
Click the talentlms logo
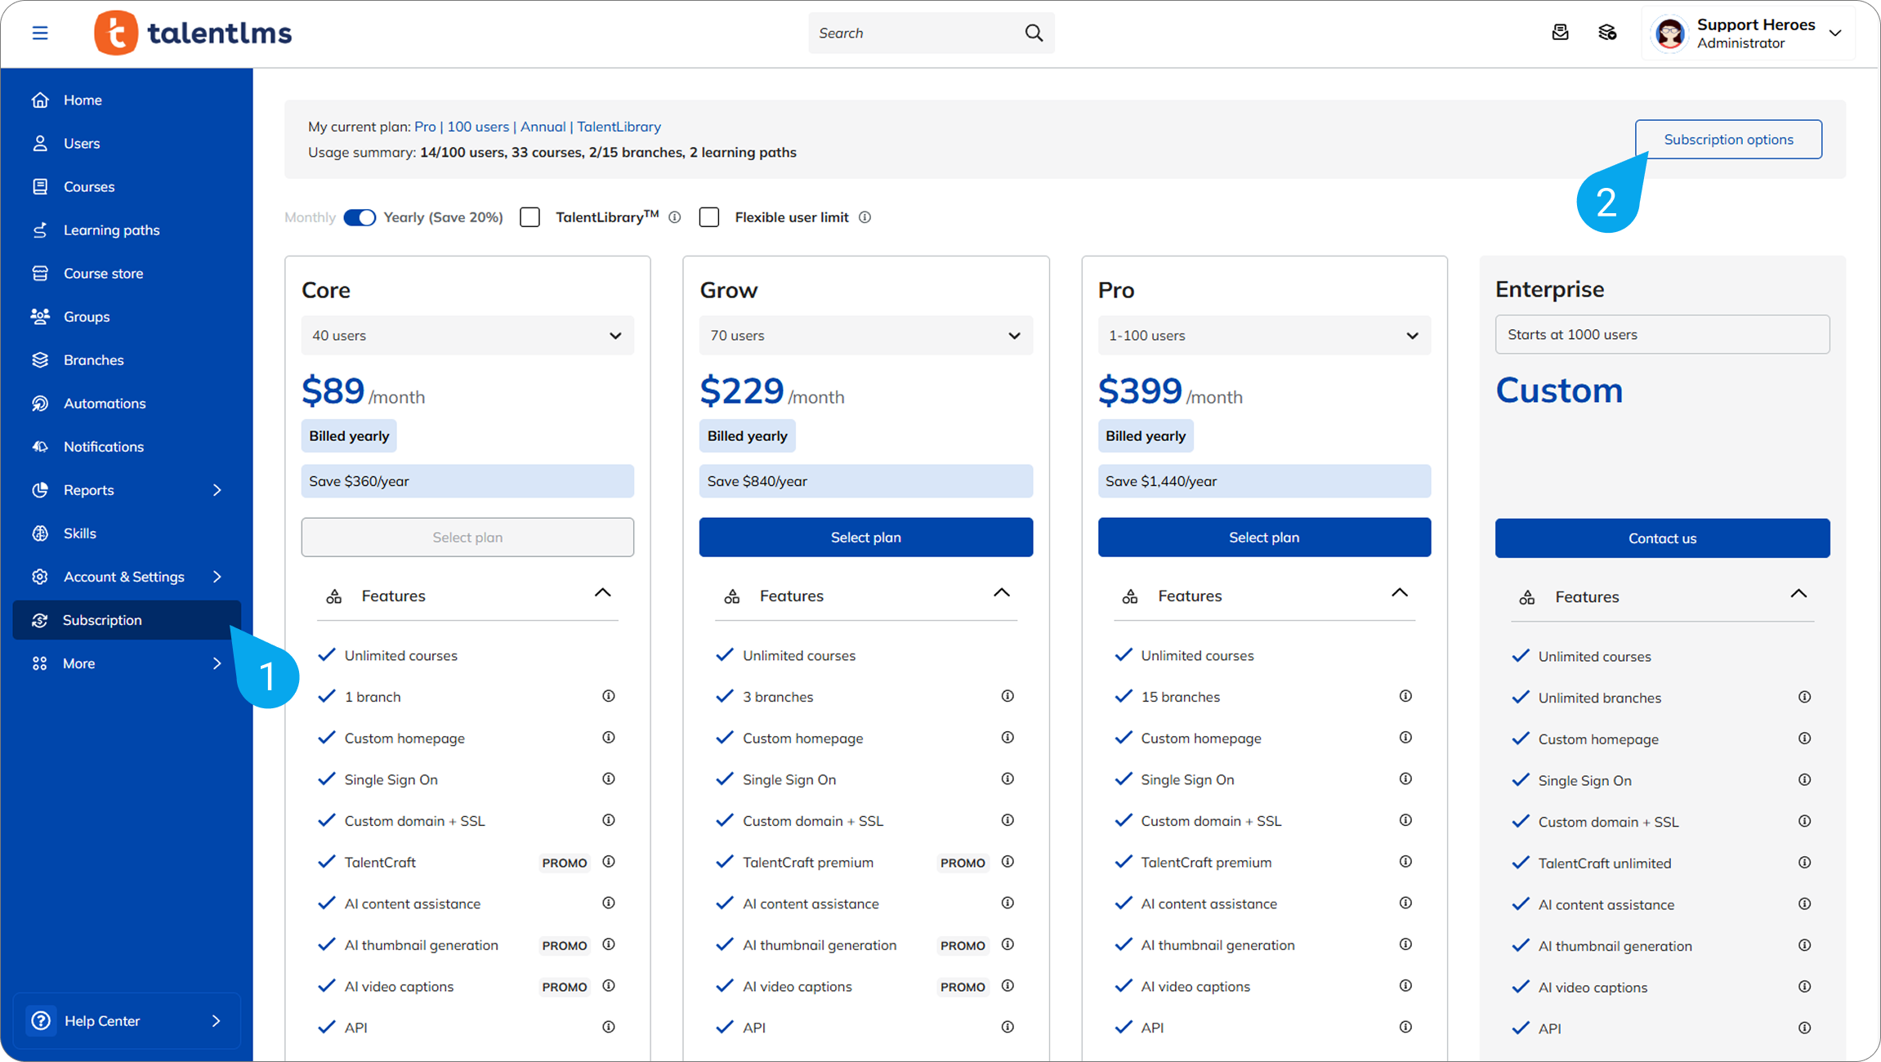click(193, 33)
